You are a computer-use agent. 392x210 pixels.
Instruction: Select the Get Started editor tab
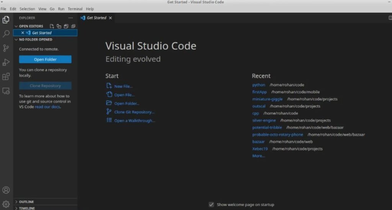[x=96, y=18]
